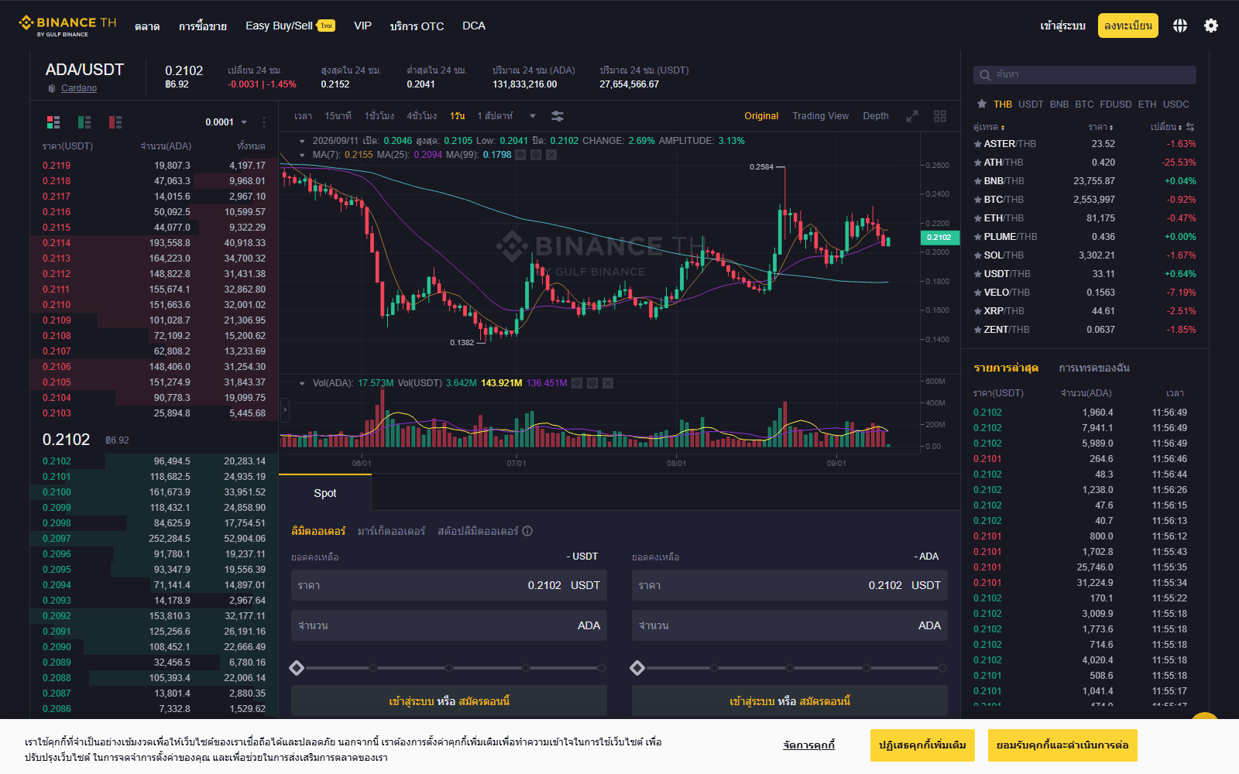
Task: Click the ลงทะเบียน register button
Action: pos(1128,26)
